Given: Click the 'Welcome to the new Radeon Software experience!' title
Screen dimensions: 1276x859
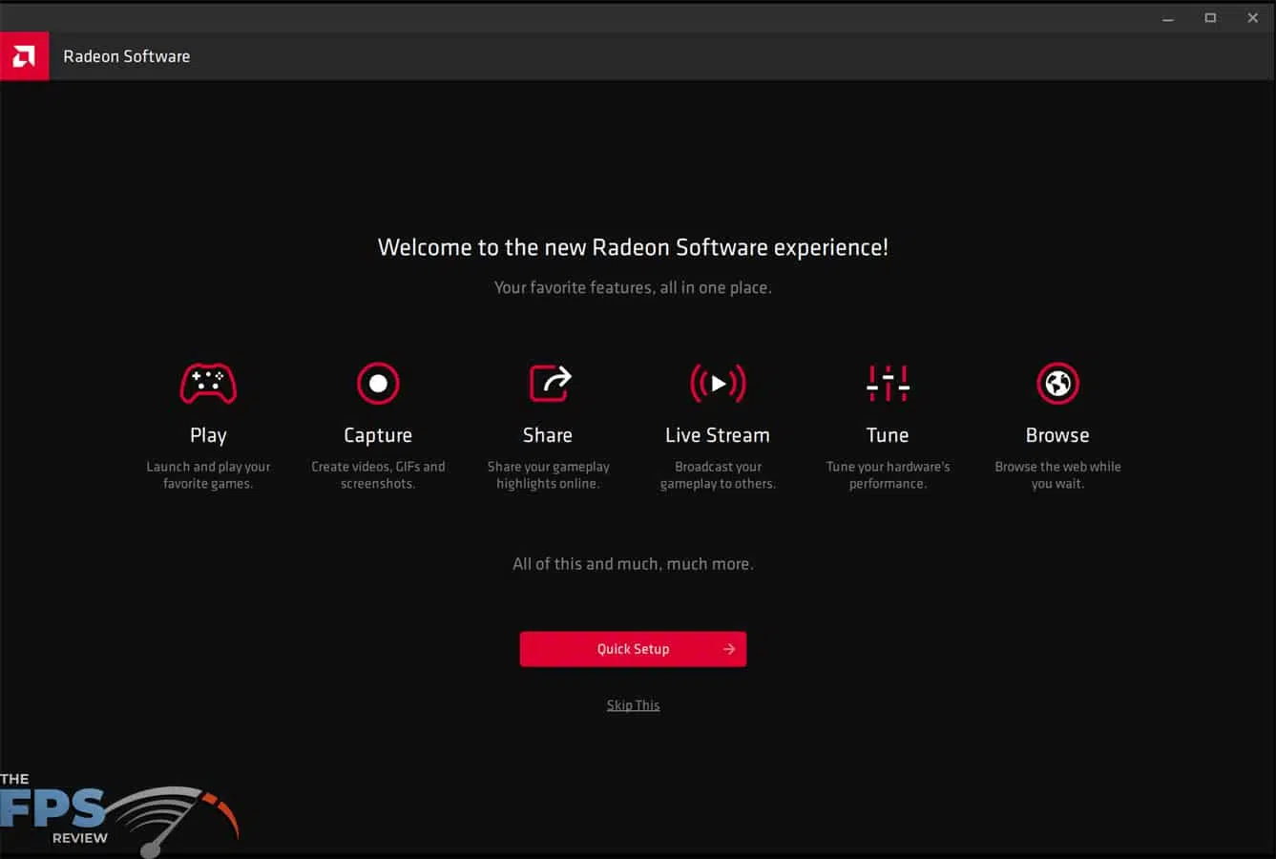Looking at the screenshot, I should pyautogui.click(x=633, y=247).
